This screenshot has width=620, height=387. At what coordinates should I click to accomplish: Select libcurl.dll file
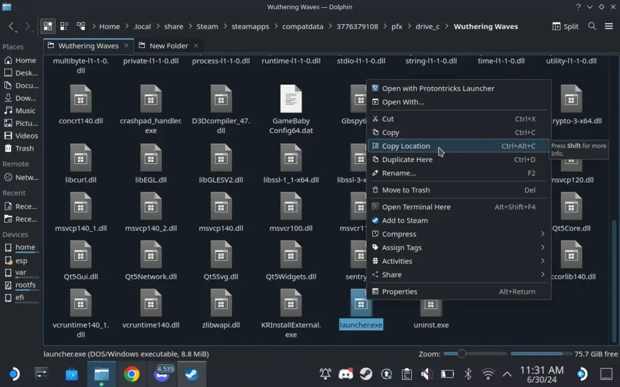pos(81,163)
